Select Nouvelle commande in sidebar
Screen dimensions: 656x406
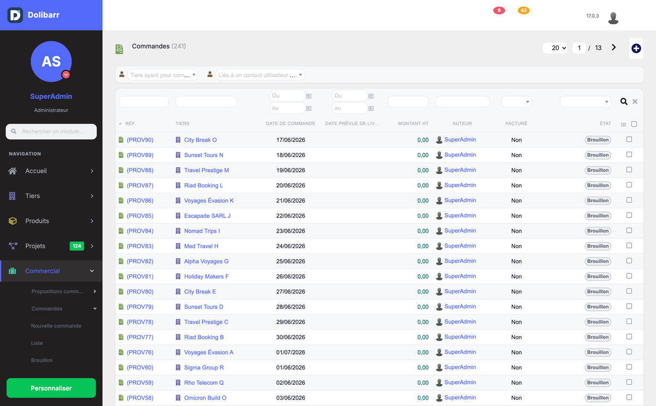(56, 326)
